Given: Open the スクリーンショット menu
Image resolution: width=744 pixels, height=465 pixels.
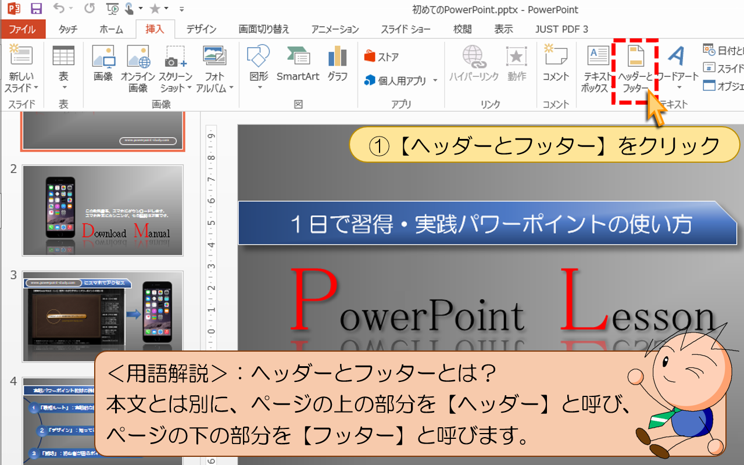Looking at the screenshot, I should [175, 69].
